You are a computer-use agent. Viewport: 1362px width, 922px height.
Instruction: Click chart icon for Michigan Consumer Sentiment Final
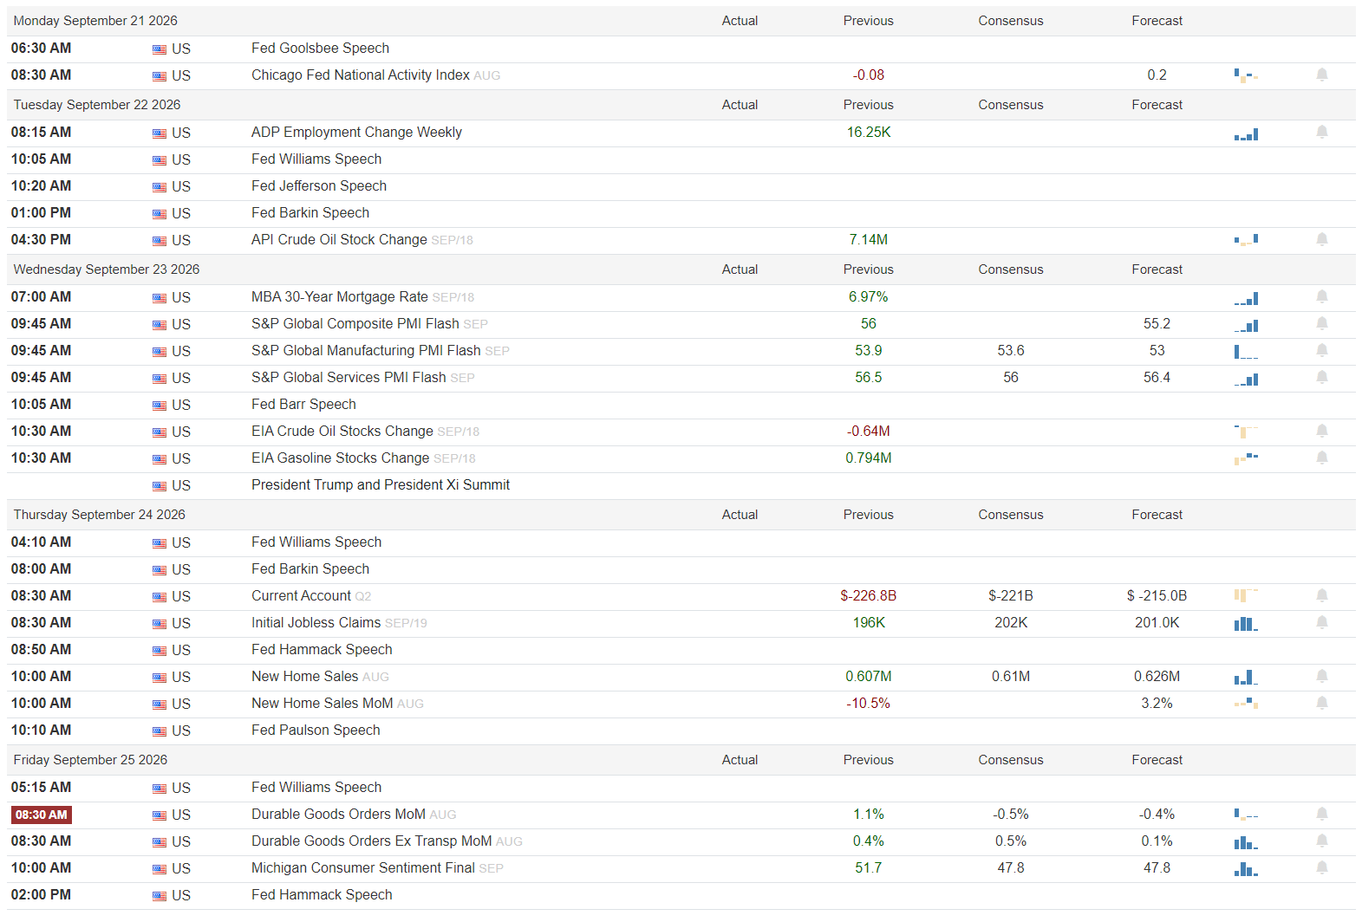pos(1246,868)
